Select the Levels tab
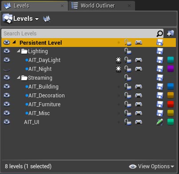This screenshot has height=174, width=179. [x=21, y=6]
